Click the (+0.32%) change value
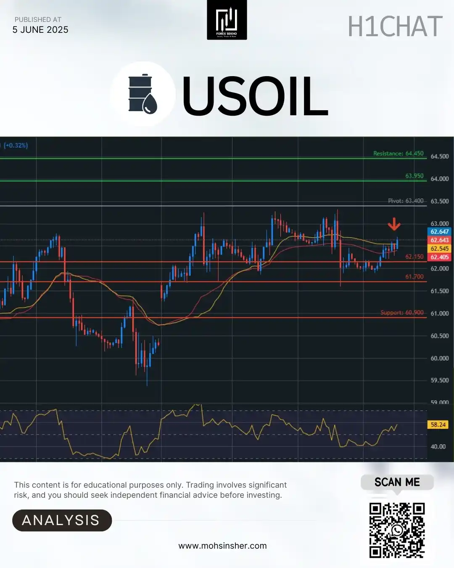The image size is (454, 568). click(16, 145)
